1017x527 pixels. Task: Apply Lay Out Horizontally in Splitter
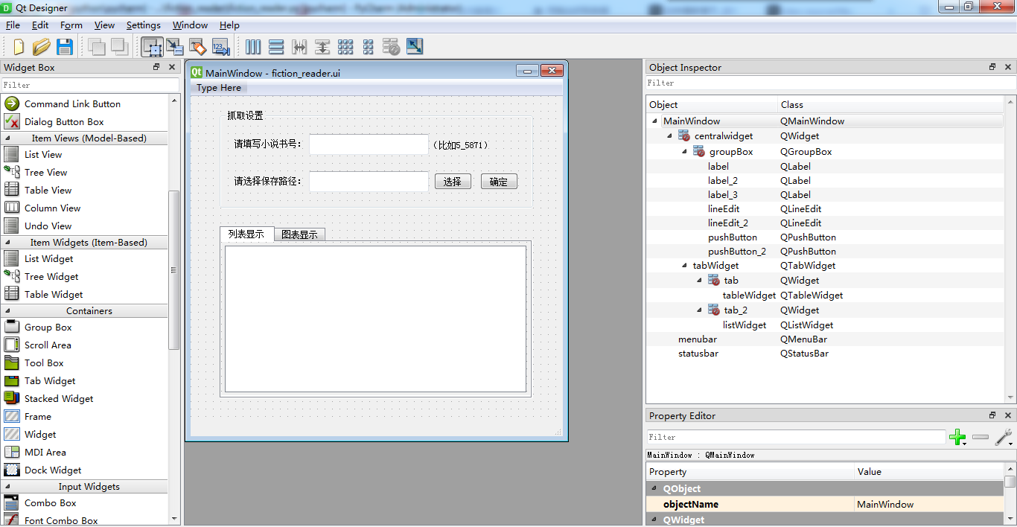(299, 47)
